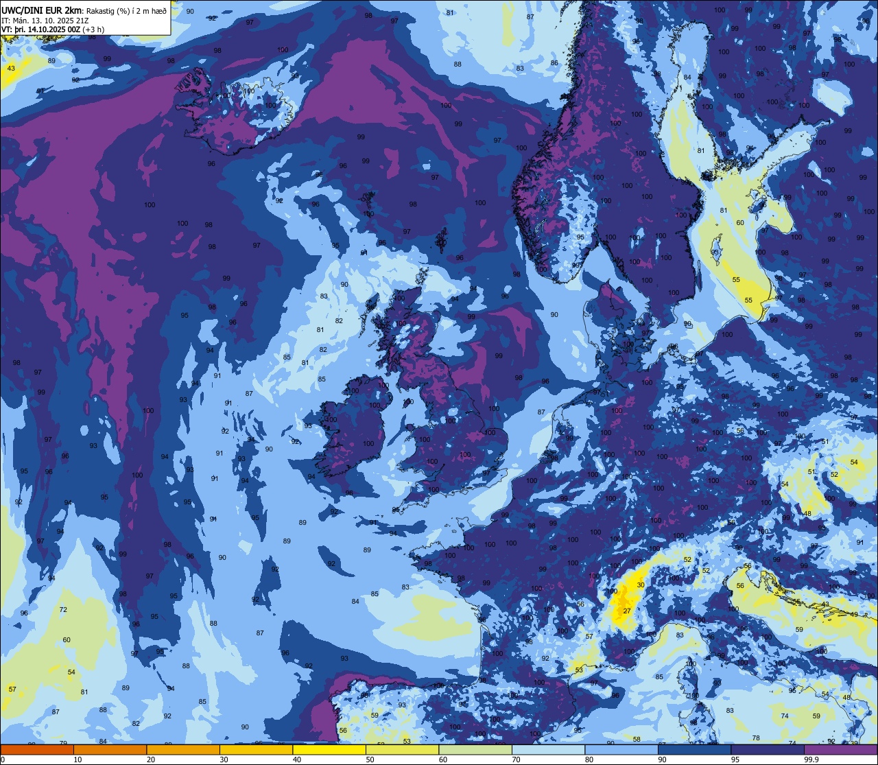Click the 90–95 medium blue legend swatch
This screenshot has height=765, width=878.
click(694, 750)
